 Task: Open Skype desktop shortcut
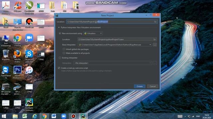[x=29, y=57]
